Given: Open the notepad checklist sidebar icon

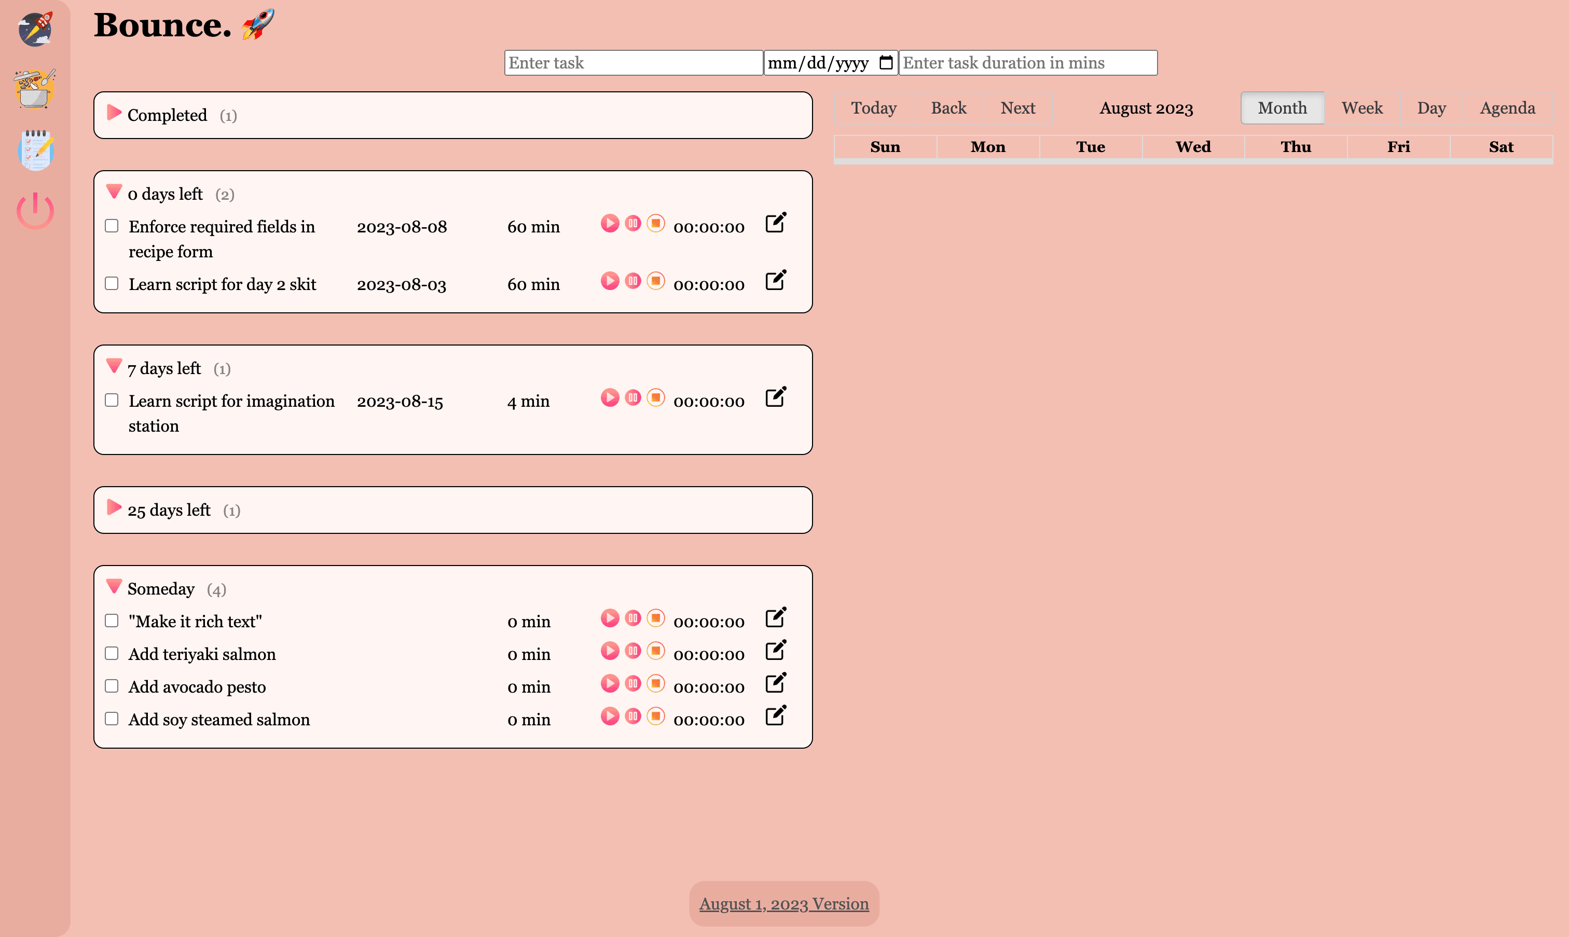Looking at the screenshot, I should tap(35, 150).
